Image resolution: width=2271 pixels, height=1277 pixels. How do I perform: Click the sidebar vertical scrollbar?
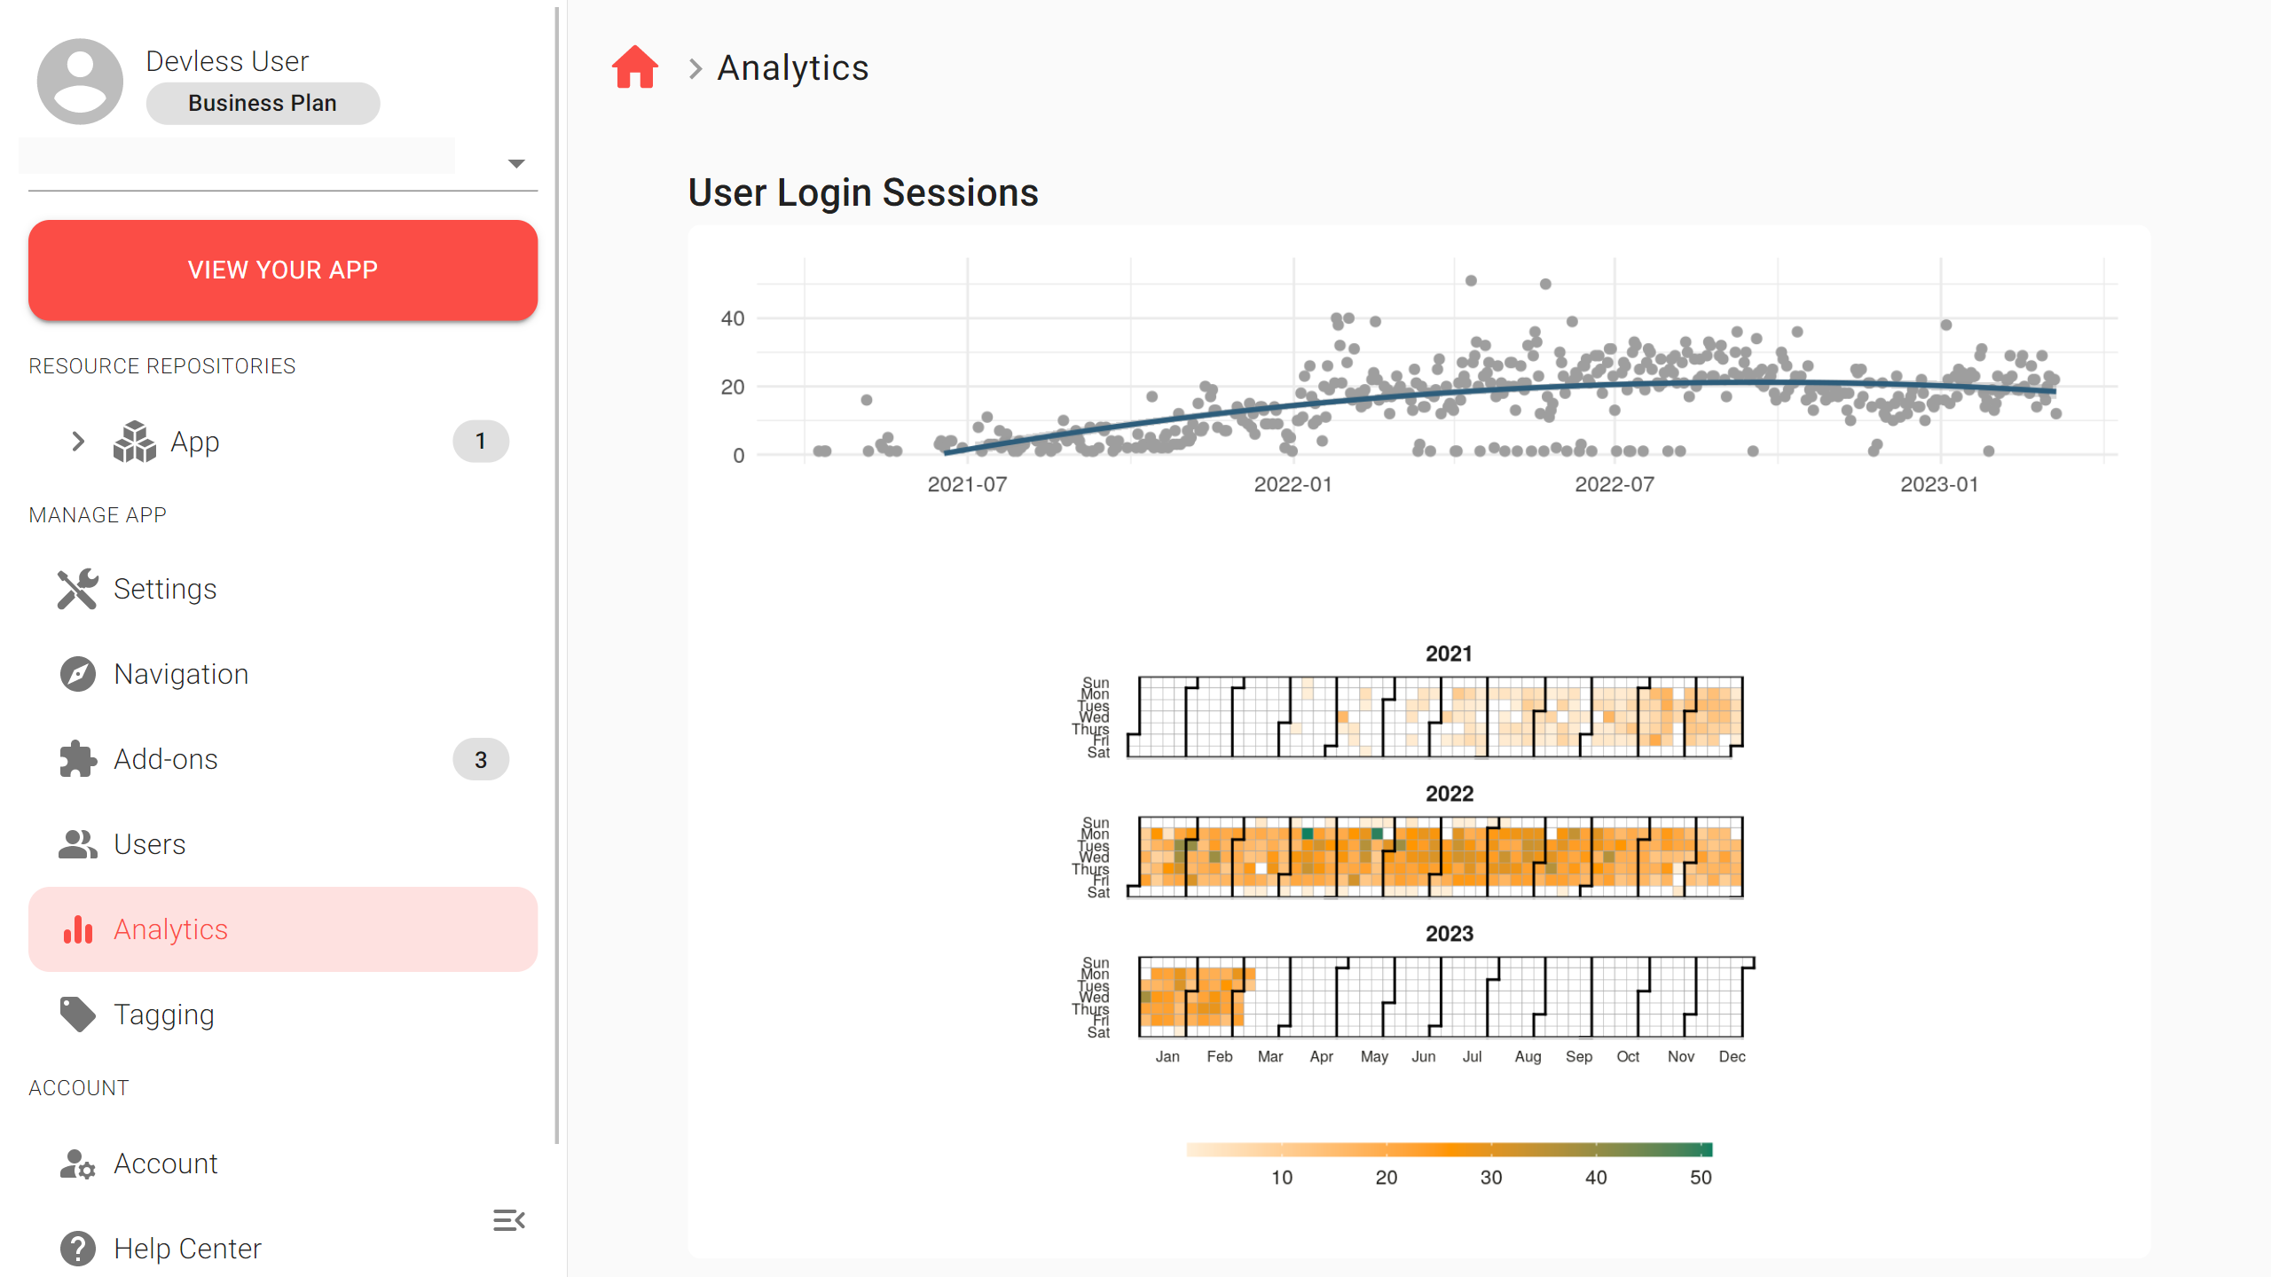pos(557,576)
